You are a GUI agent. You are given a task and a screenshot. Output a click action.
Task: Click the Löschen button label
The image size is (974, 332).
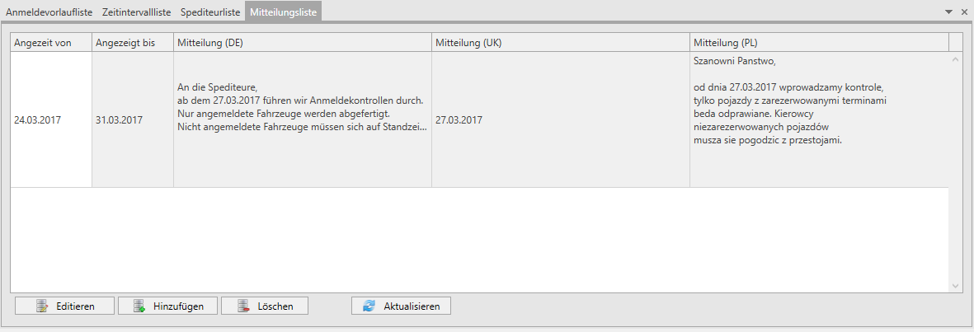tap(275, 306)
